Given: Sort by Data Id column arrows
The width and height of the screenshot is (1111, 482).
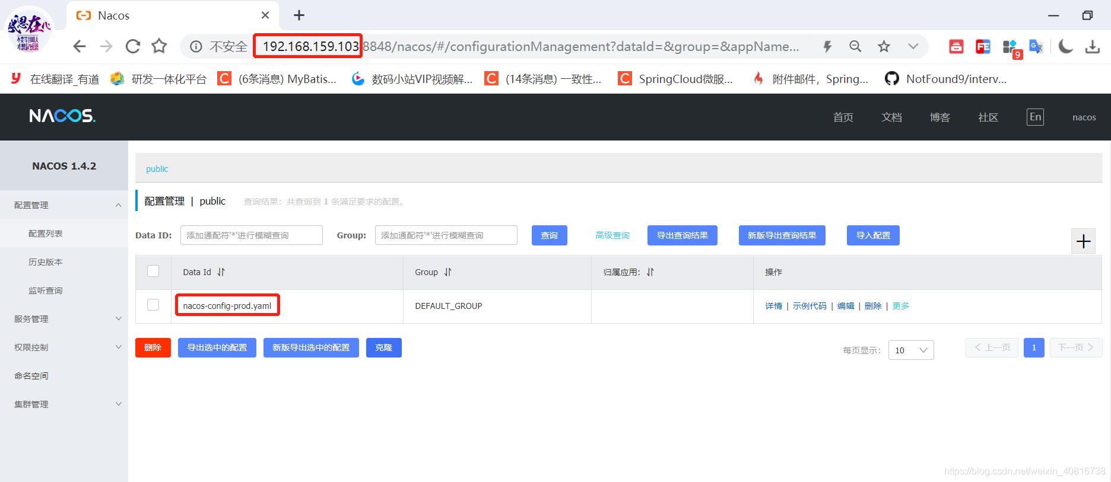Looking at the screenshot, I should [221, 272].
